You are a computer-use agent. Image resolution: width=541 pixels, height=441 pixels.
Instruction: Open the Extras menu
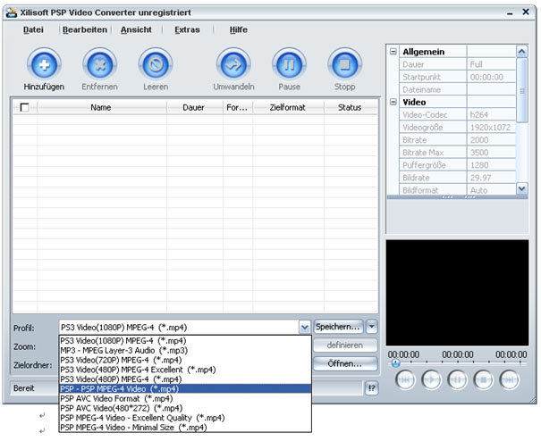click(187, 29)
